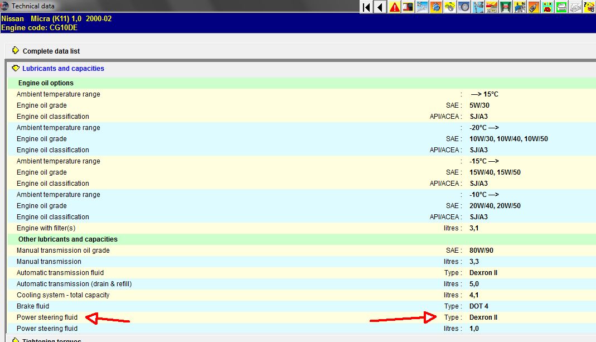Screen dimensions: 596x342
Task: Open the red warning triangle icon
Action: point(395,7)
